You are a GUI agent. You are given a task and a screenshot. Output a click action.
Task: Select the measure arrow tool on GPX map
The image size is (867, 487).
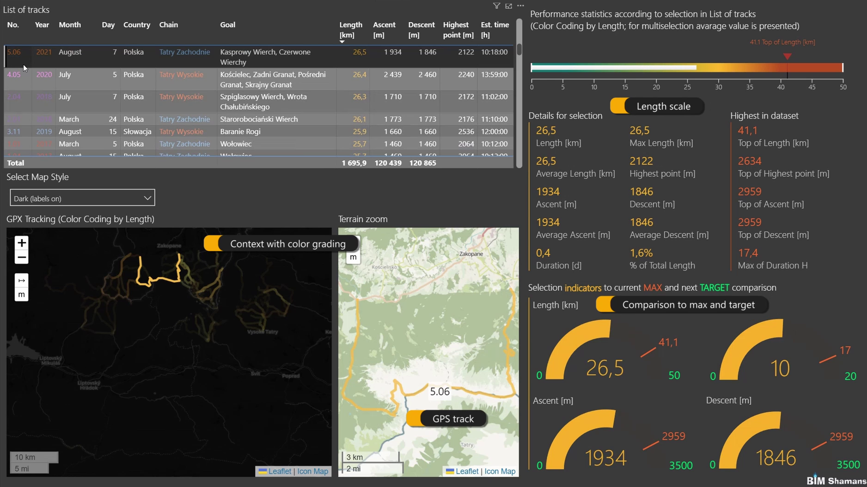pyautogui.click(x=21, y=280)
